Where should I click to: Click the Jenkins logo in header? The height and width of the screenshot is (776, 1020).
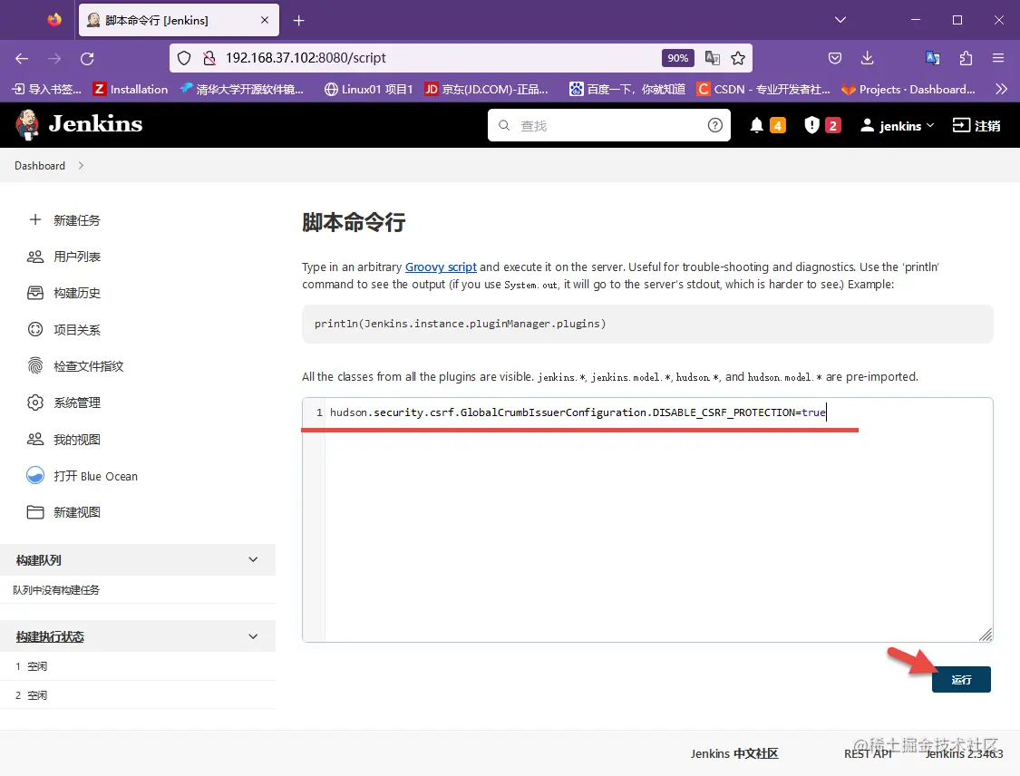(79, 124)
